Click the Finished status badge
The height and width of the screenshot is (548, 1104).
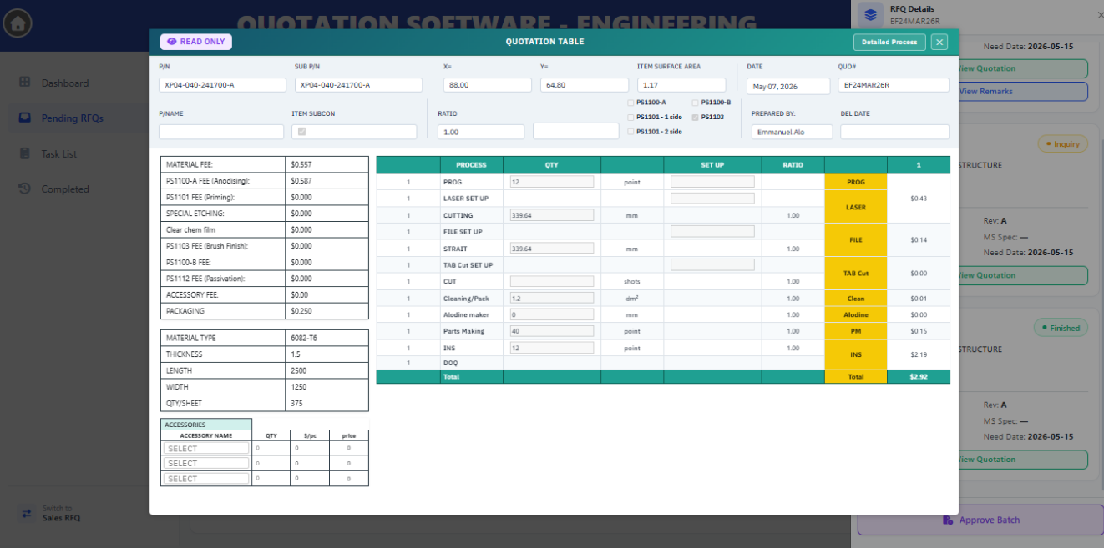[x=1060, y=328]
